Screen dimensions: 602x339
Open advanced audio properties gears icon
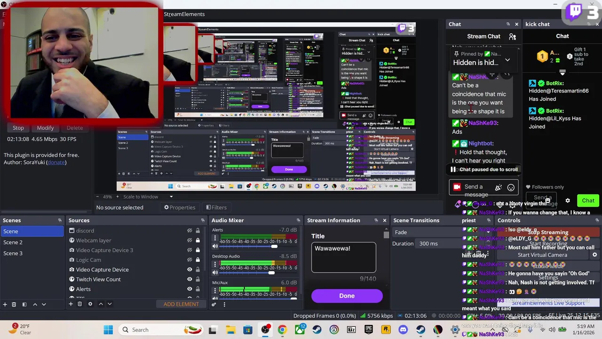tap(214, 304)
